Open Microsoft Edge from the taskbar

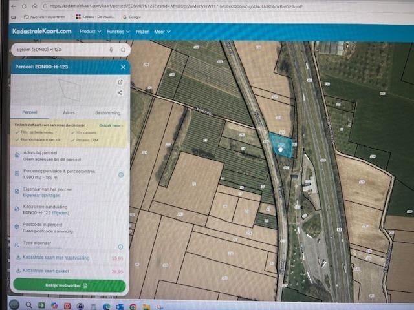pyautogui.click(x=107, y=307)
